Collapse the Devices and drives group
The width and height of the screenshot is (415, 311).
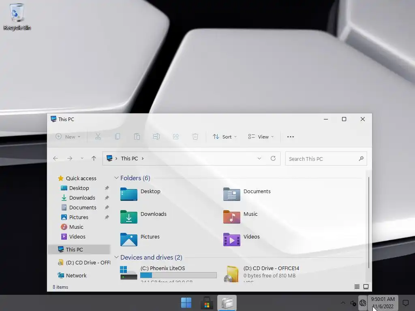(116, 257)
